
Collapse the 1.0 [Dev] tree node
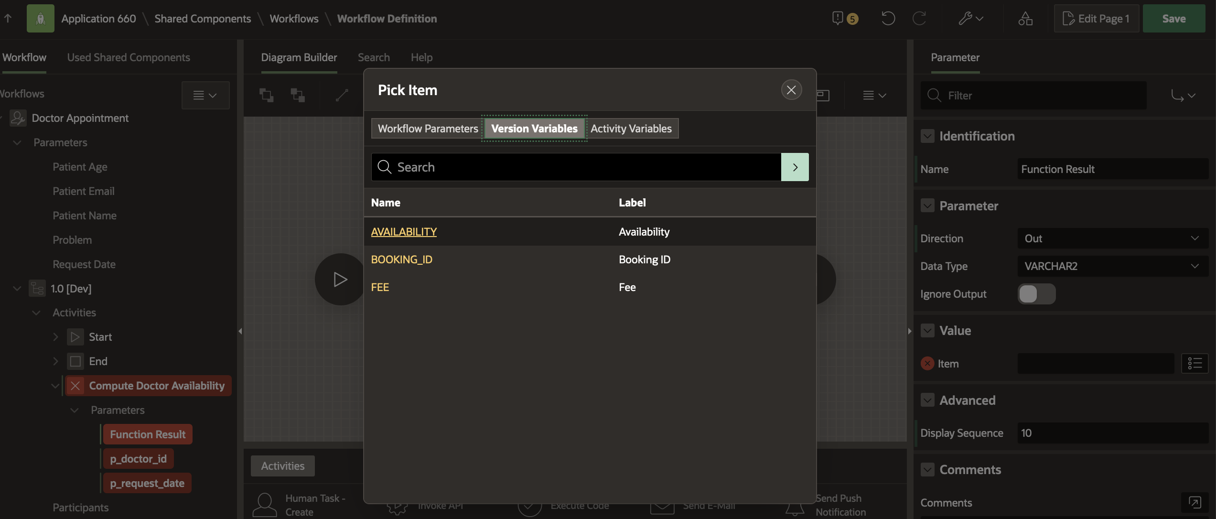[x=17, y=289]
